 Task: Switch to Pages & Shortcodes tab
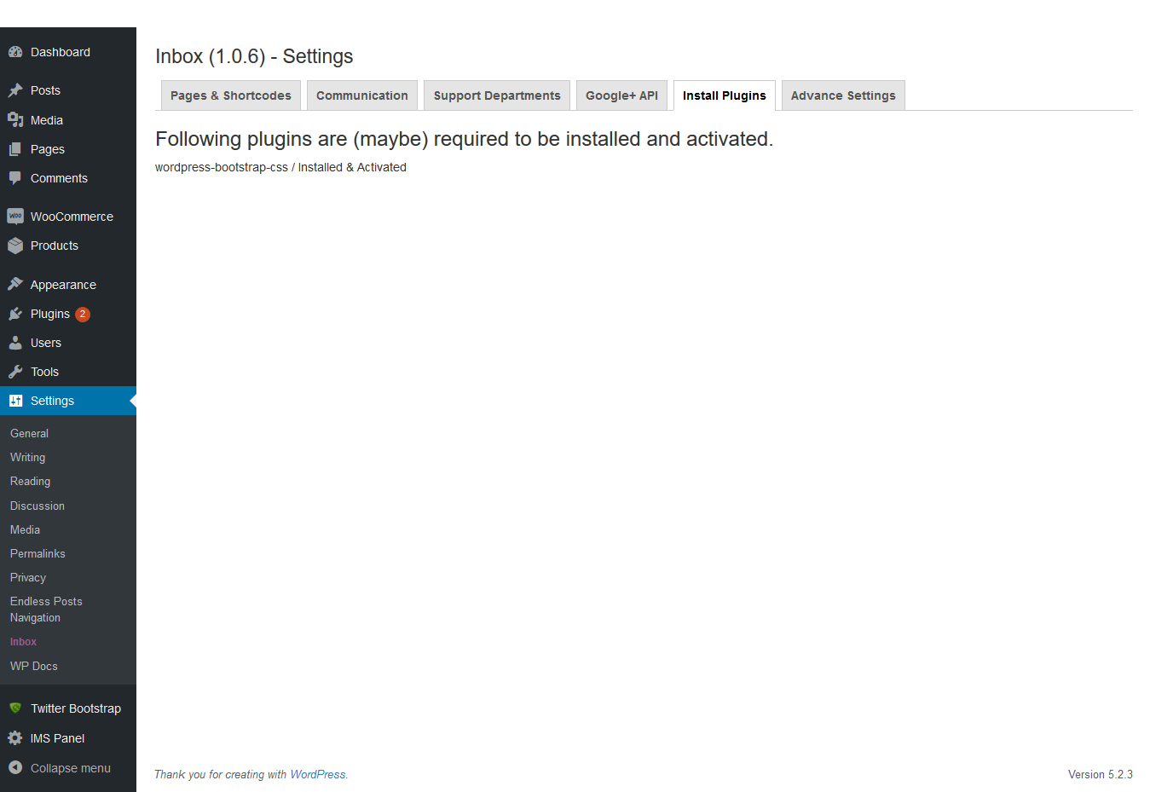(x=231, y=95)
